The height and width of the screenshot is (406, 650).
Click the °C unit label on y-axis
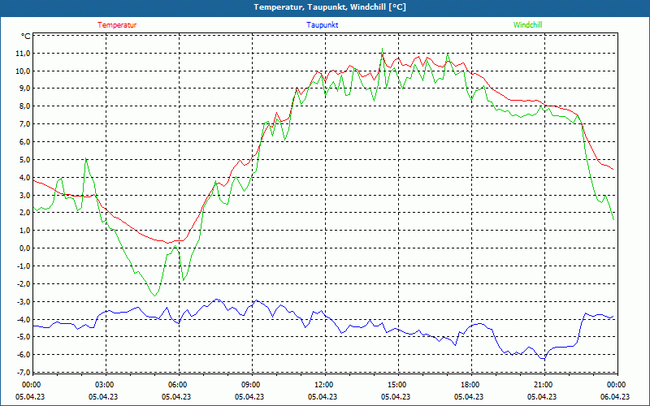[26, 37]
